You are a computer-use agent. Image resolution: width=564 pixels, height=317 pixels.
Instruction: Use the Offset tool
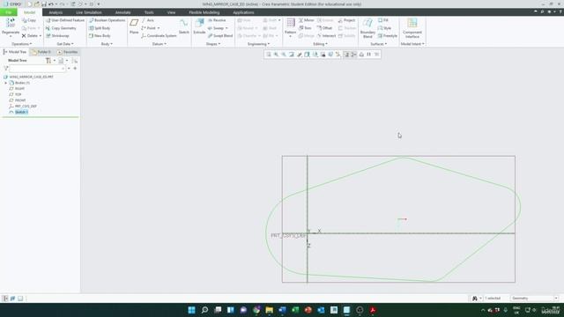324,28
